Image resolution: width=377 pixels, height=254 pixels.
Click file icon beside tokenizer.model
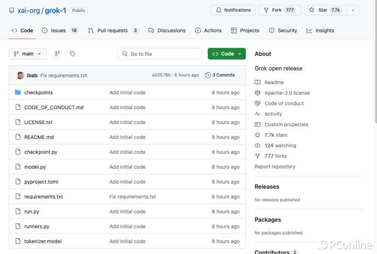(18, 241)
